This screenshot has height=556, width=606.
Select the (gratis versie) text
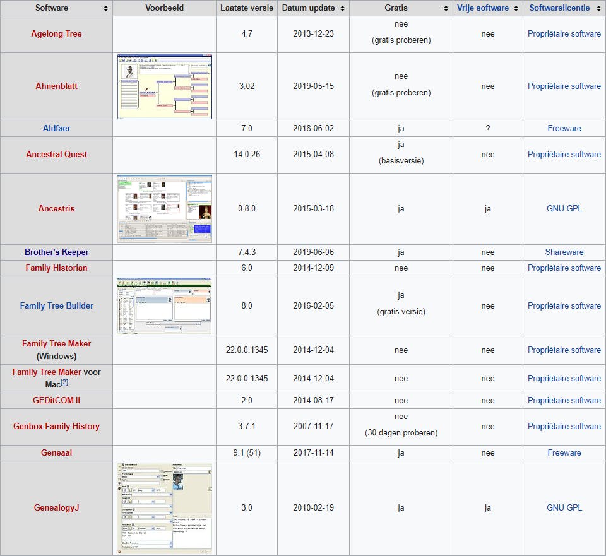tap(401, 311)
